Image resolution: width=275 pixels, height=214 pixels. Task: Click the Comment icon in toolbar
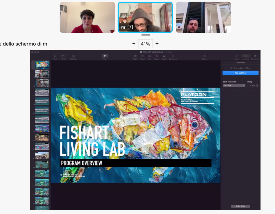pyautogui.click(x=173, y=56)
